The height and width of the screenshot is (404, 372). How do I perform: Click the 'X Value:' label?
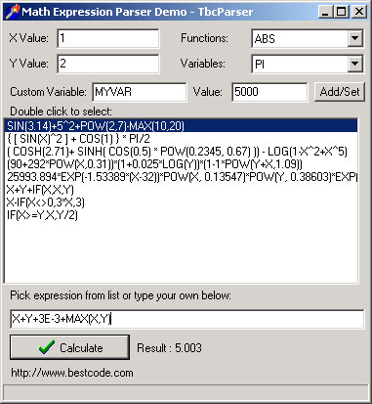pos(28,38)
